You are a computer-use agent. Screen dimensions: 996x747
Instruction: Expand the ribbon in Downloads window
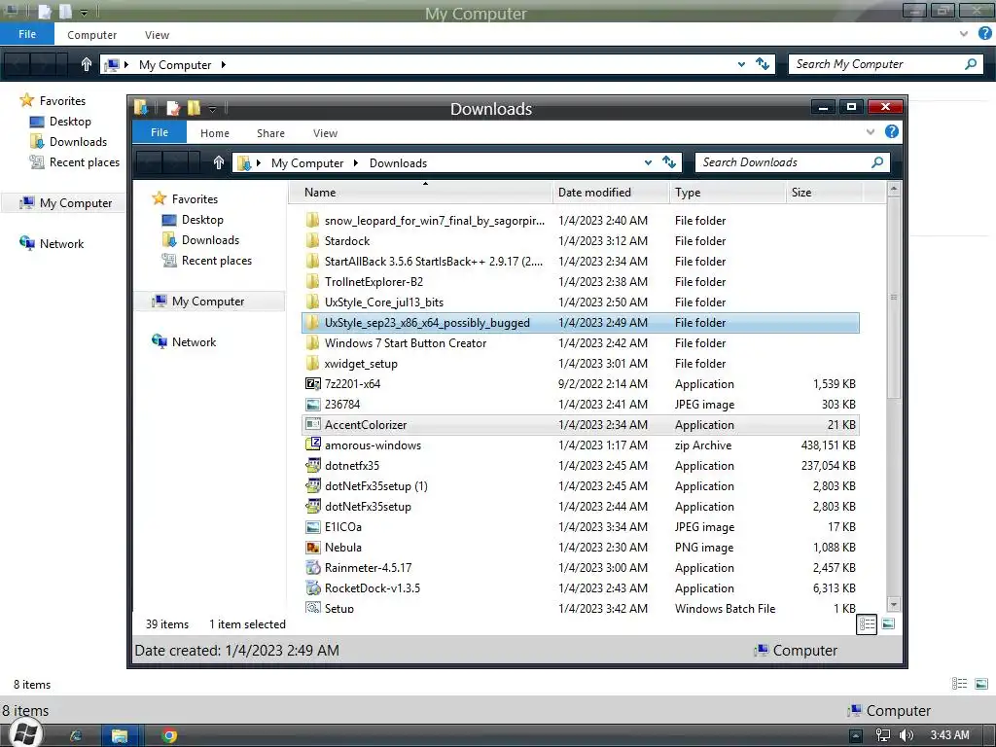click(x=871, y=132)
